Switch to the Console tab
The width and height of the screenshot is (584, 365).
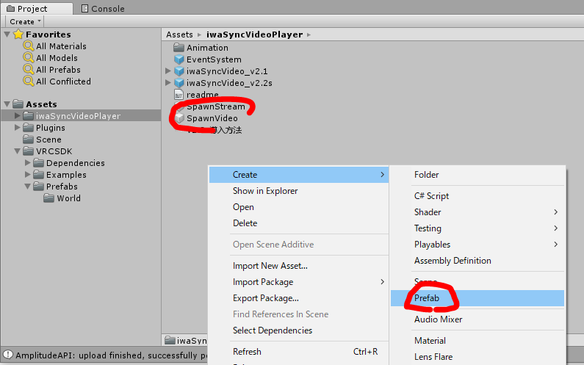point(101,9)
